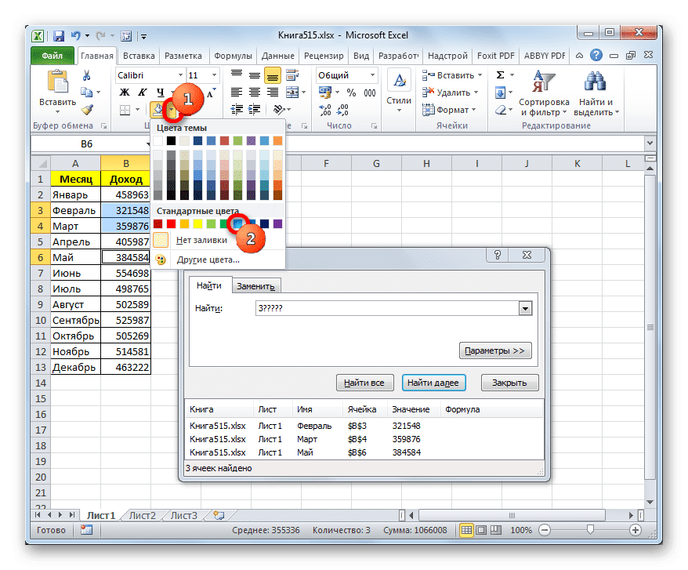This screenshot has height=570, width=688.
Task: Click the Fill down icon
Action: [500, 93]
